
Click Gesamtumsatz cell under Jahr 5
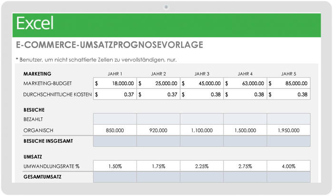point(289,177)
